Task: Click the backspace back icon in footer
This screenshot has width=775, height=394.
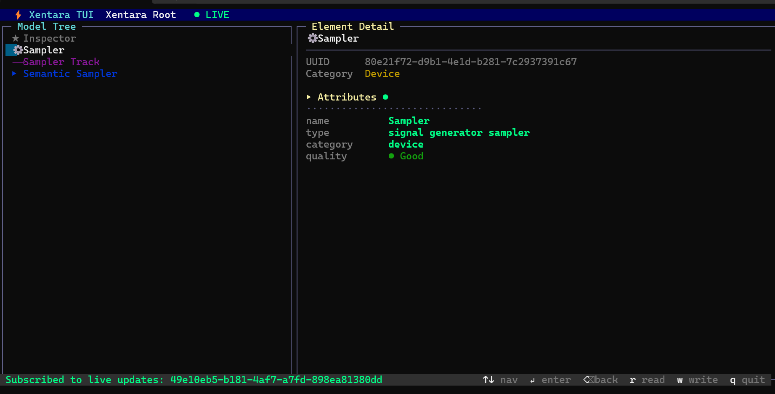Action: pos(589,380)
